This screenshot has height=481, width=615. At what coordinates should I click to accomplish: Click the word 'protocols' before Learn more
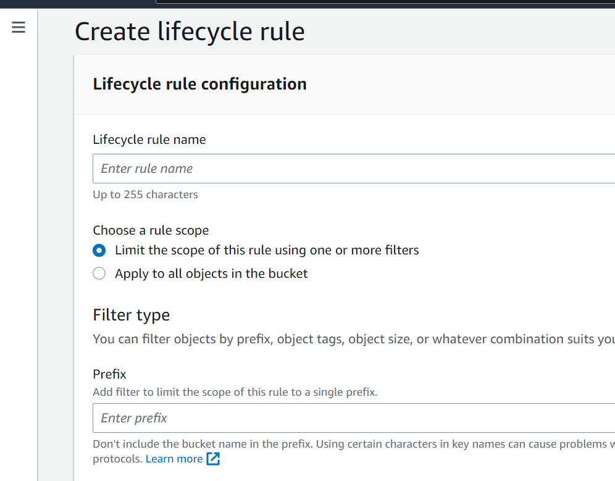click(117, 459)
